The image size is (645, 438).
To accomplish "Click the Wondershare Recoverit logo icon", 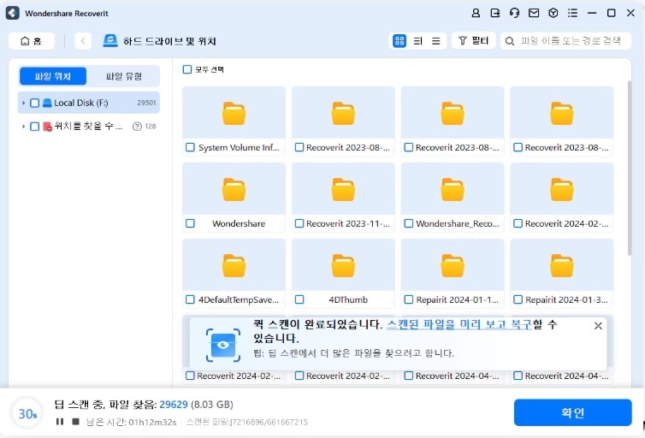I will (12, 13).
